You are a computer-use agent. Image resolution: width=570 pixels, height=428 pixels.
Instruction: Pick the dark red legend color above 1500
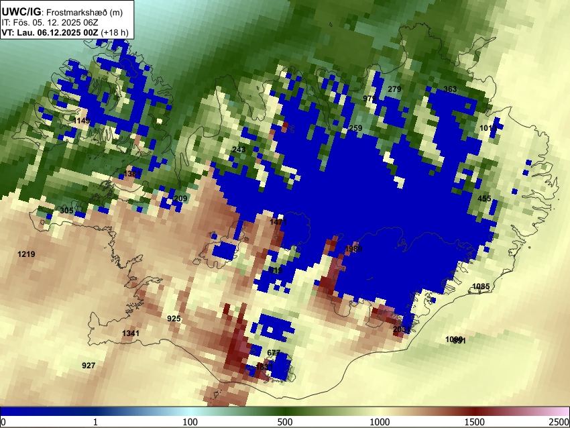click(x=475, y=412)
